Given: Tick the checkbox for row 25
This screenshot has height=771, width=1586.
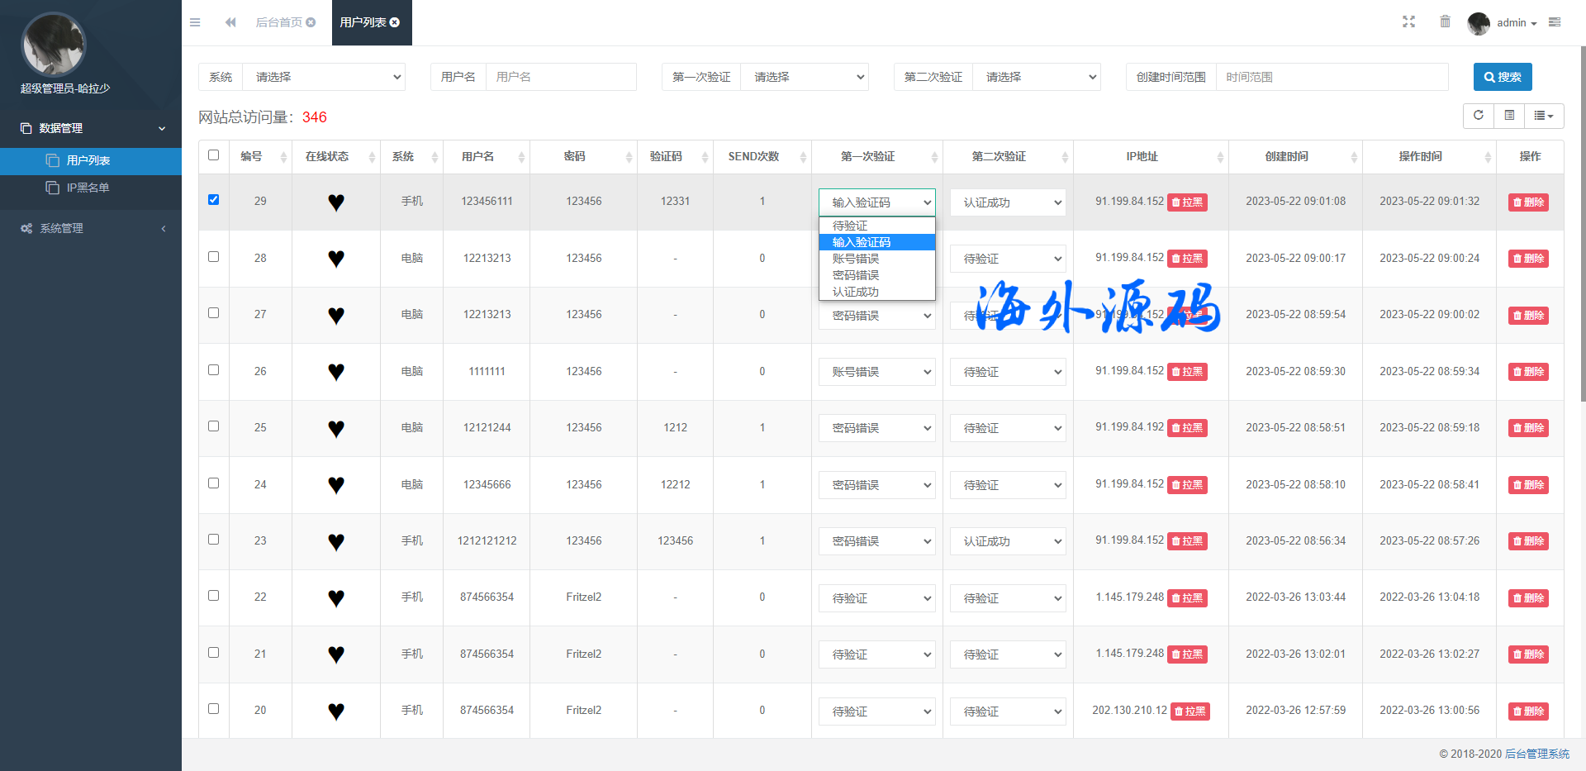Looking at the screenshot, I should point(213,426).
